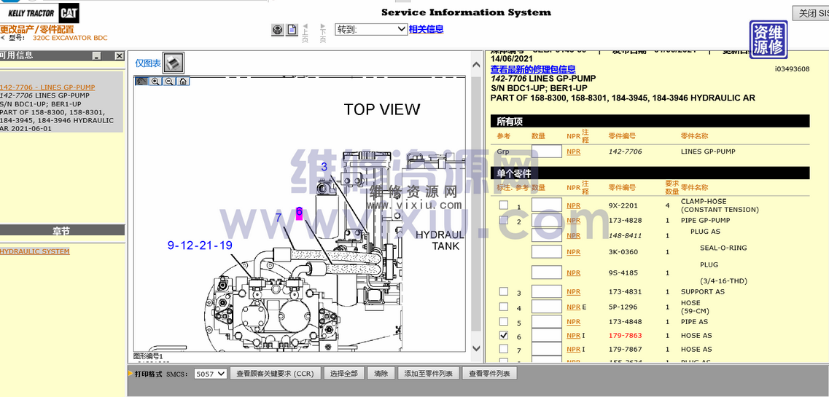829x397 pixels.
Task: Zoom out of the diagram
Action: (169, 81)
